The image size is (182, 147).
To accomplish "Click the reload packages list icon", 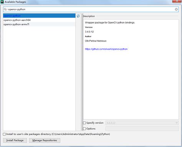I will [x=78, y=16].
